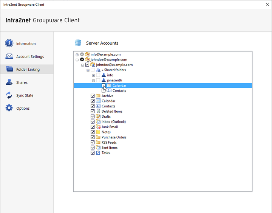Expand the info@example.com account node

point(77,55)
